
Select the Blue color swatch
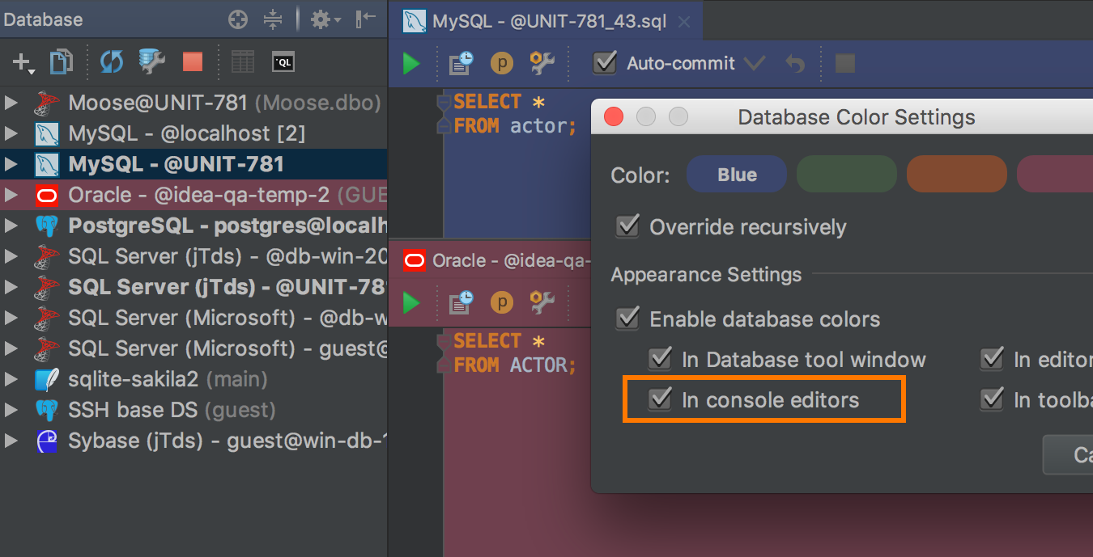[x=737, y=175]
